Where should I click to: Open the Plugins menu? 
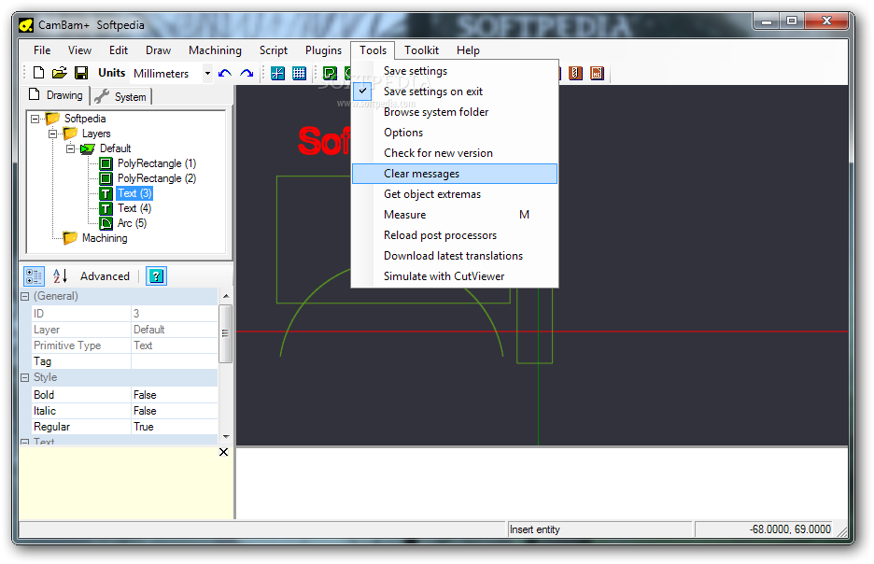tap(323, 50)
